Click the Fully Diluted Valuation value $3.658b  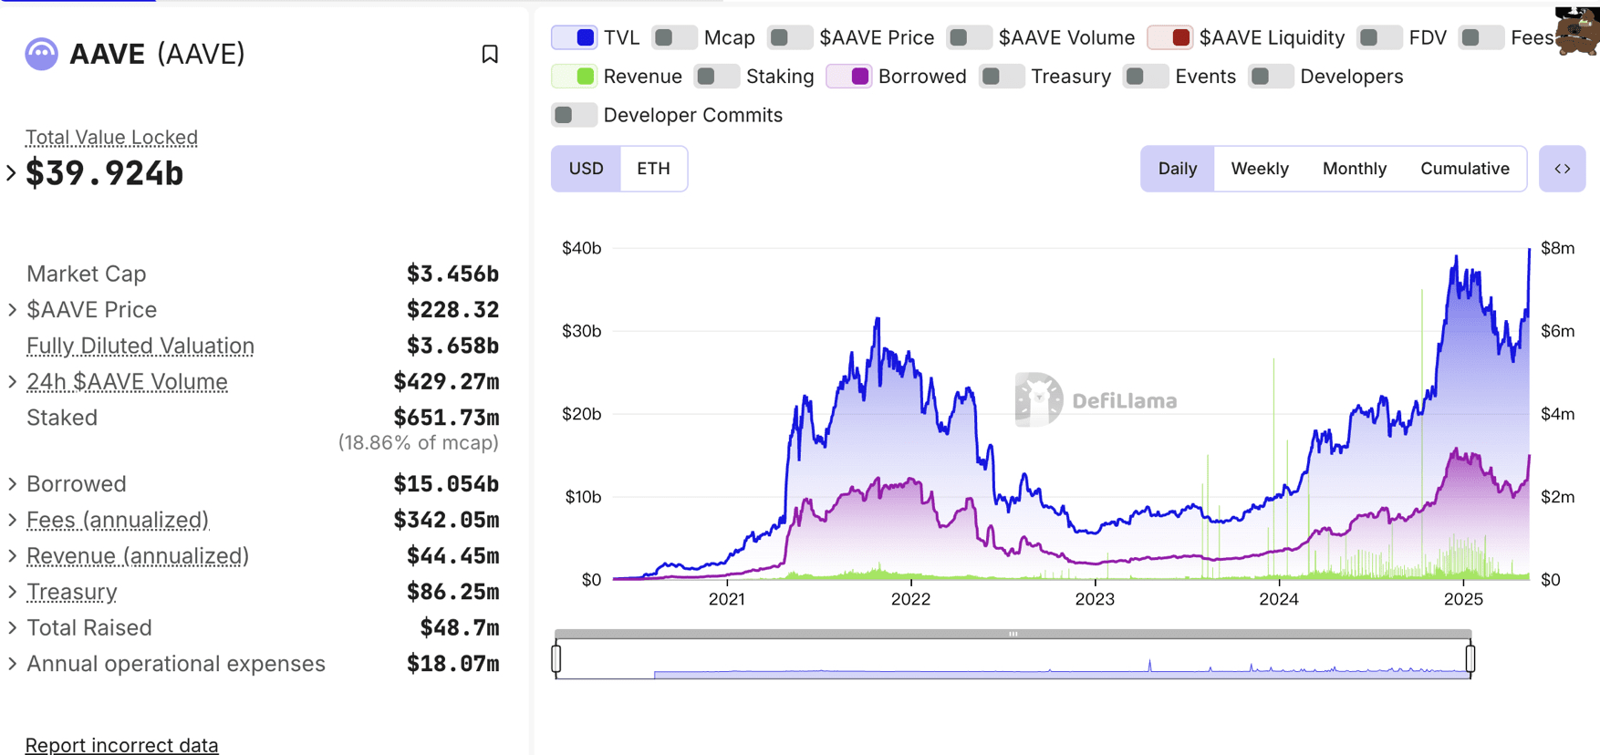coord(452,346)
